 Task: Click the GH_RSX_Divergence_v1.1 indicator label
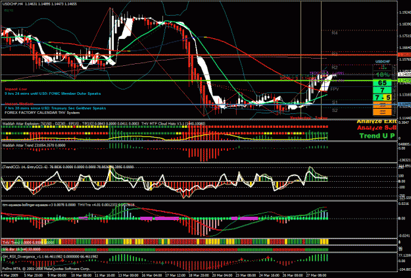pos(50,256)
